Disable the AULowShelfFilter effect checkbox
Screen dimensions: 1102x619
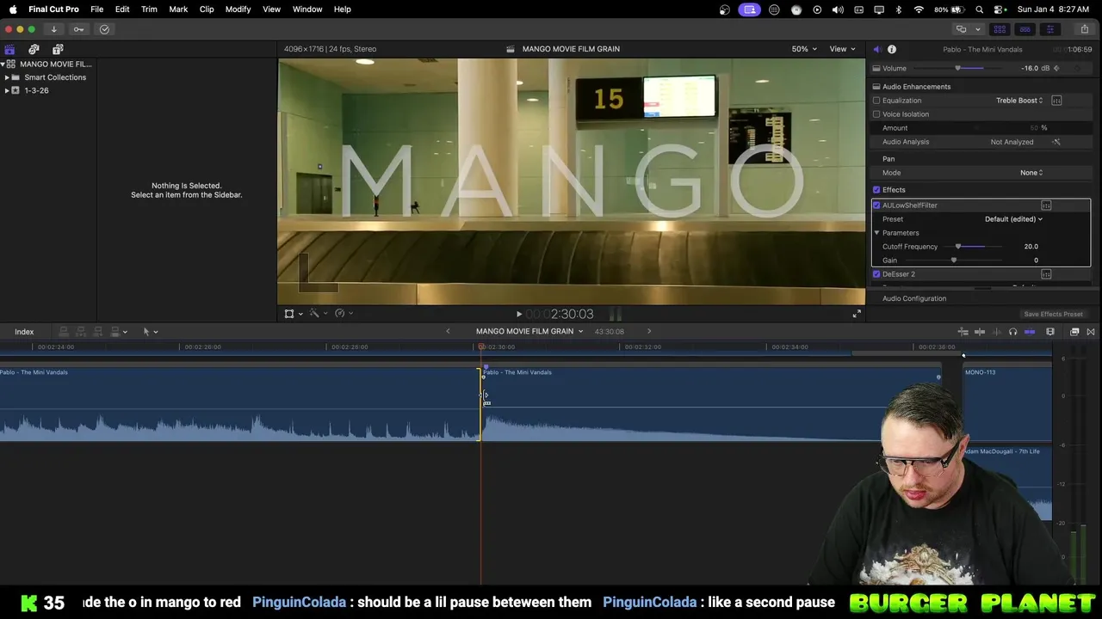tap(876, 205)
